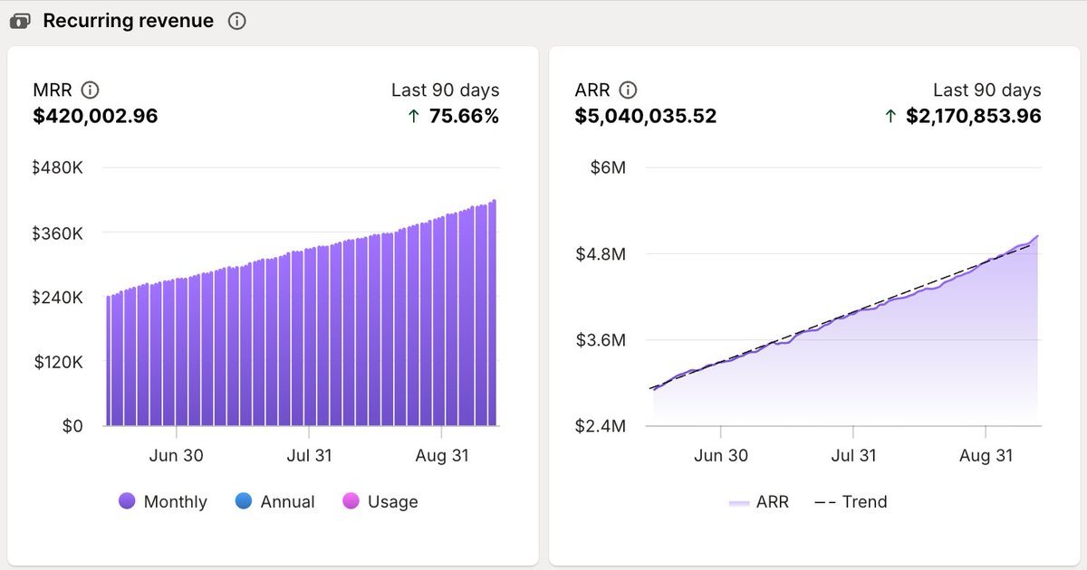Click the purple Monthly legend dot

click(x=127, y=501)
